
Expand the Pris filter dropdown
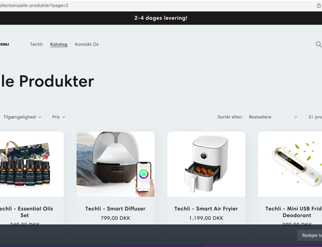point(58,117)
